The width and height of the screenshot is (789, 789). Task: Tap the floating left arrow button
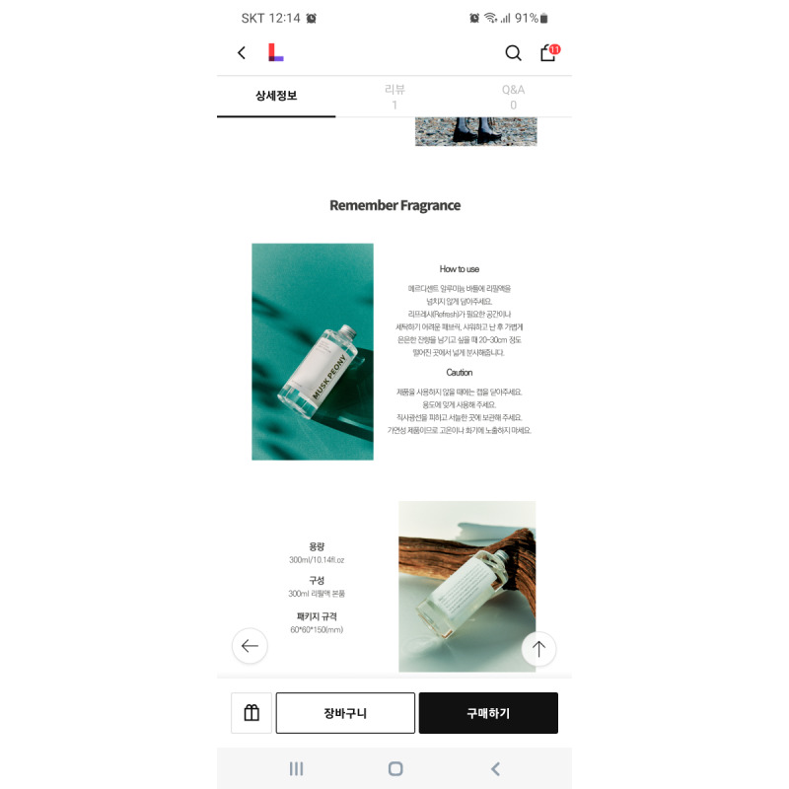(x=250, y=646)
